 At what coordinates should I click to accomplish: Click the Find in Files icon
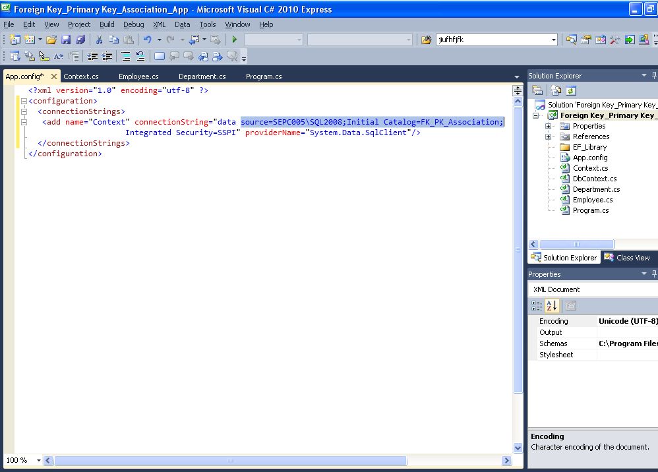coord(426,40)
